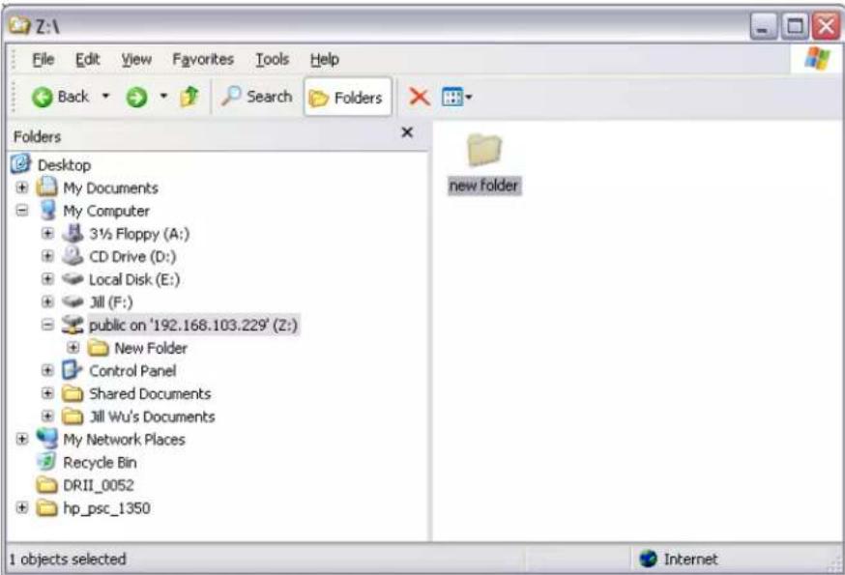The height and width of the screenshot is (575, 845).
Task: Open the Edit menu
Action: pyautogui.click(x=87, y=59)
